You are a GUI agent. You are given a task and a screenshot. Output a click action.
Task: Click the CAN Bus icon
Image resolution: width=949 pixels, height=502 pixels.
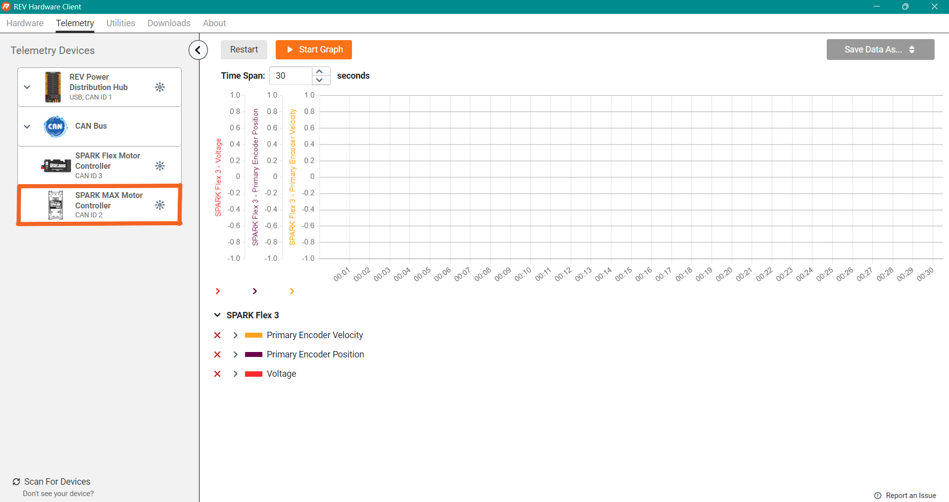(x=55, y=126)
